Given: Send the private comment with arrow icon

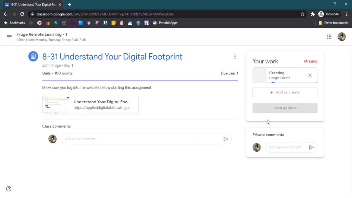Looking at the screenshot, I should 311,147.
